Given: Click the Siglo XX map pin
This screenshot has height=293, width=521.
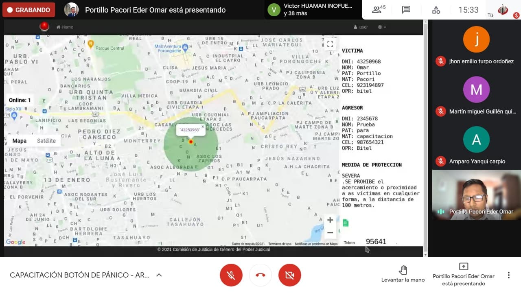Looking at the screenshot, I should click(14, 116).
